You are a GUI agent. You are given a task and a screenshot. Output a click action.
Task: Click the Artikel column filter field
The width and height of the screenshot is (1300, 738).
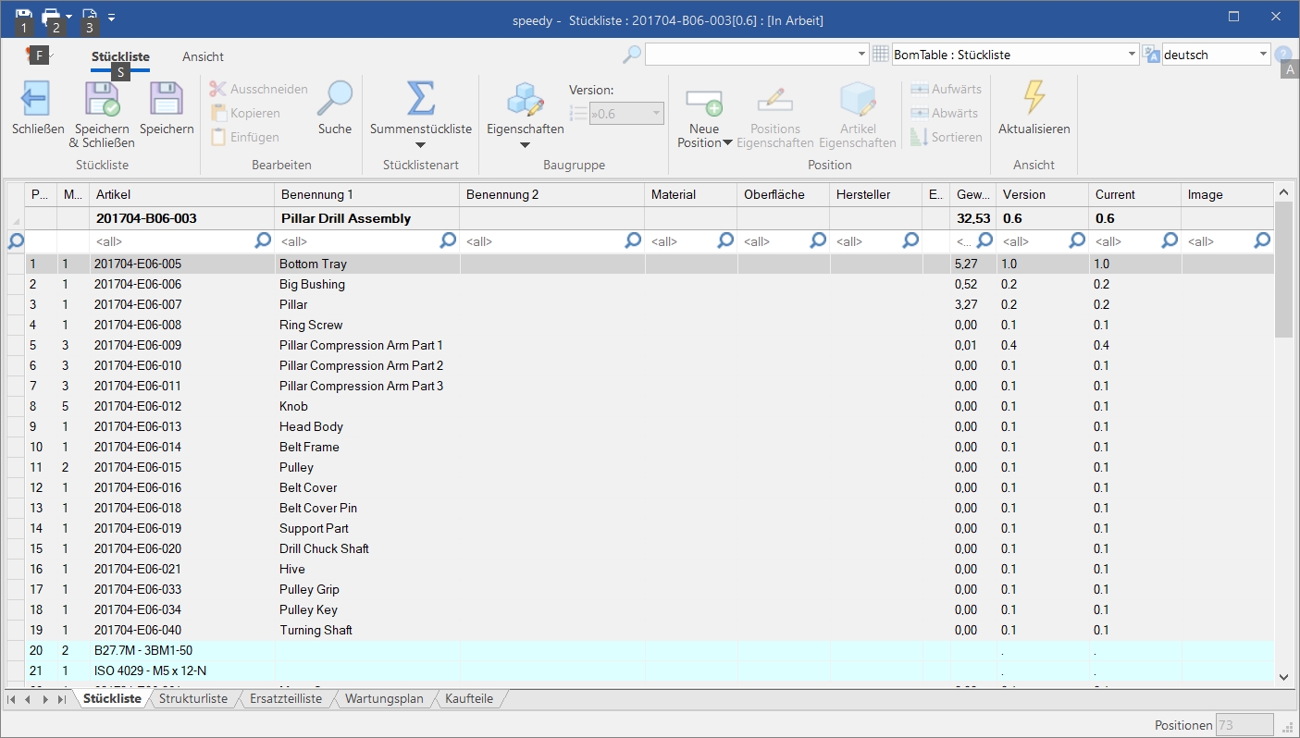(172, 241)
